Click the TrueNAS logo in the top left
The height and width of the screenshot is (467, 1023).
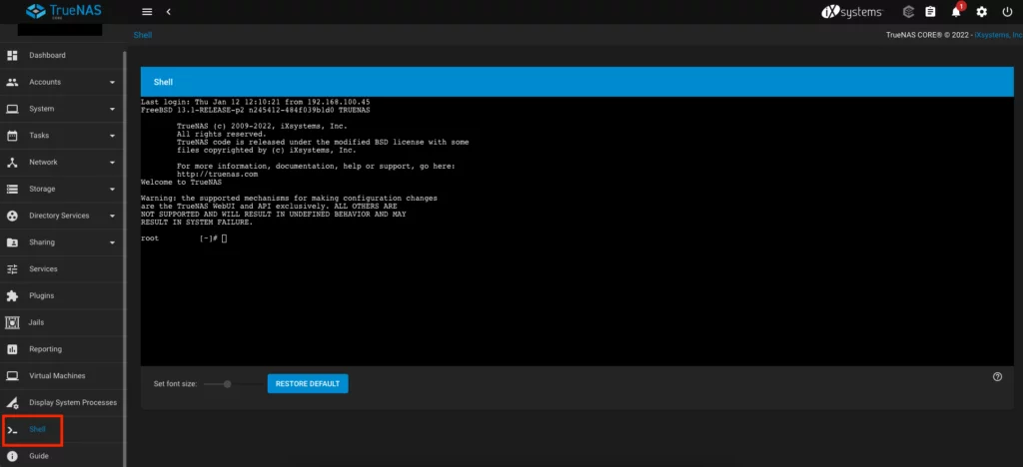click(x=63, y=12)
